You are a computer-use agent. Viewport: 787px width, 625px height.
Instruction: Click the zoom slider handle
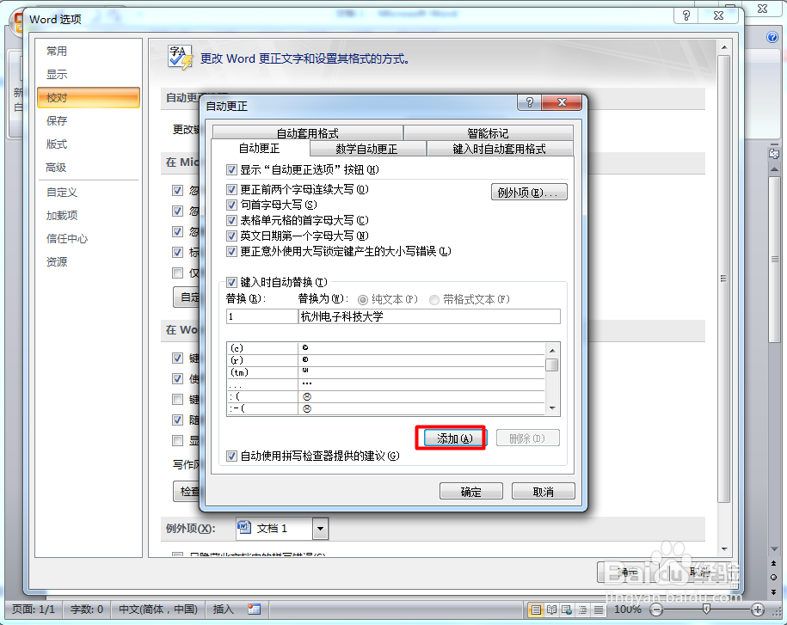coord(706,610)
